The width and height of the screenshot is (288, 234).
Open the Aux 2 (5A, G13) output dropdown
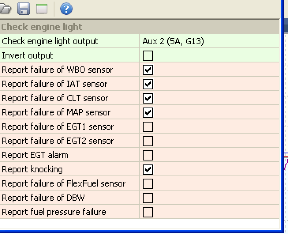tap(209, 42)
